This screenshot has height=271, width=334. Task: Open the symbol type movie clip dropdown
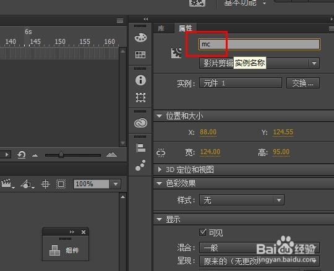259,63
